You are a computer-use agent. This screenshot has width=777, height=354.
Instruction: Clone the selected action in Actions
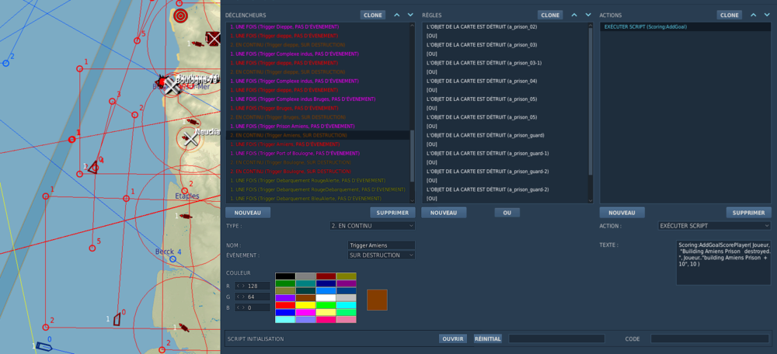(730, 15)
